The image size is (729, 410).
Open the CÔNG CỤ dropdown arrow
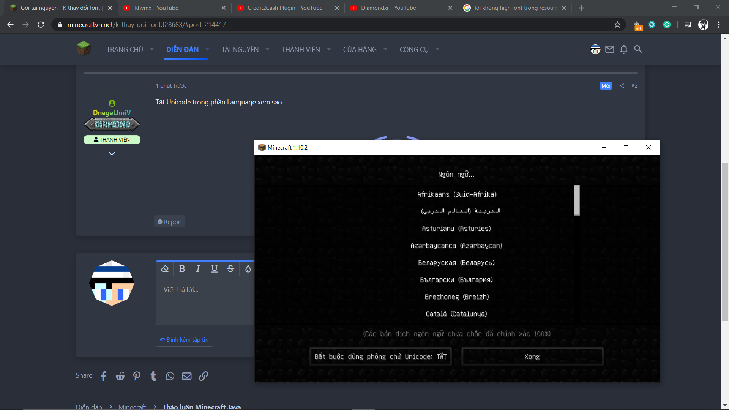(x=437, y=49)
